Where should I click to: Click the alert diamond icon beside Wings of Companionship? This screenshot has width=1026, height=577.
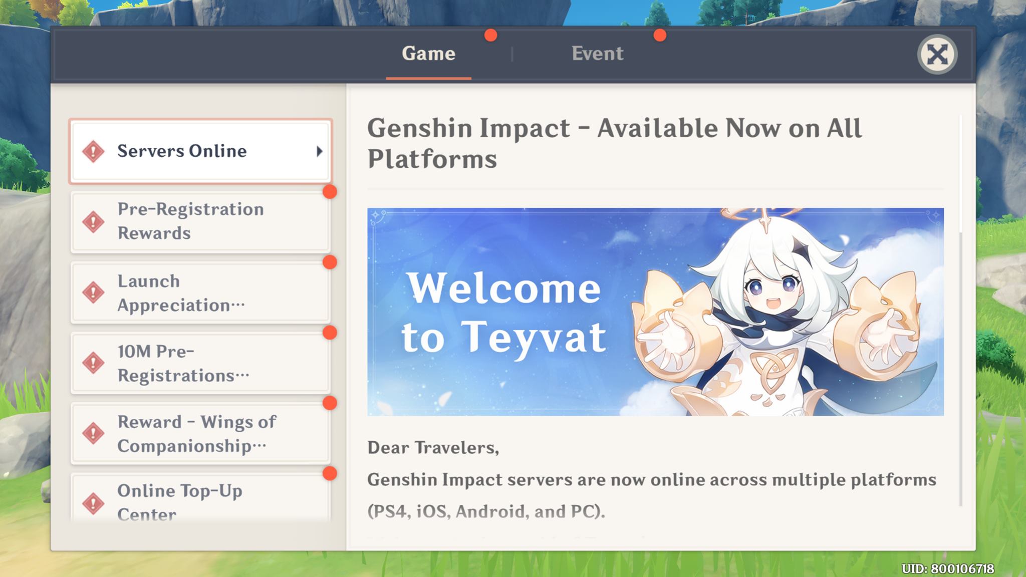tap(93, 433)
